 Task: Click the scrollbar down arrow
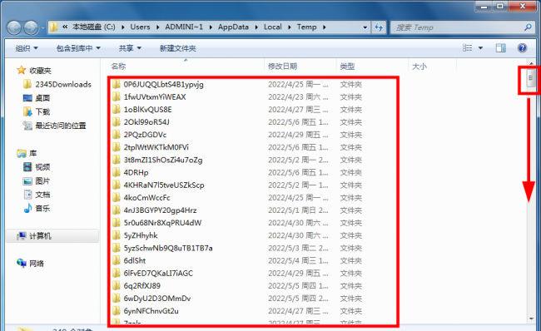(531, 319)
